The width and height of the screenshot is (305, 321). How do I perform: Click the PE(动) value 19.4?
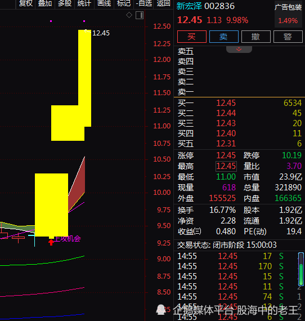pos(294,231)
